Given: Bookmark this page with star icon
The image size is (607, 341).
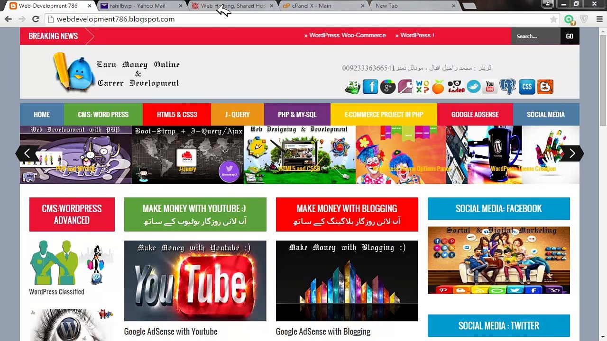Looking at the screenshot, I should pyautogui.click(x=553, y=19).
